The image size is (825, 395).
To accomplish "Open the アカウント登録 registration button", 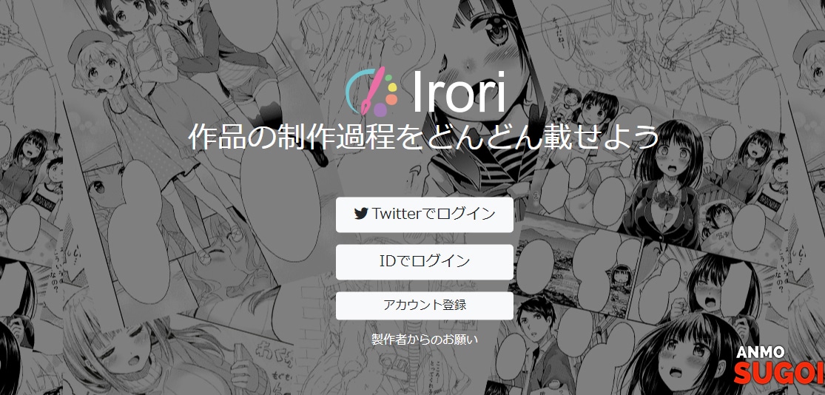I will (425, 305).
